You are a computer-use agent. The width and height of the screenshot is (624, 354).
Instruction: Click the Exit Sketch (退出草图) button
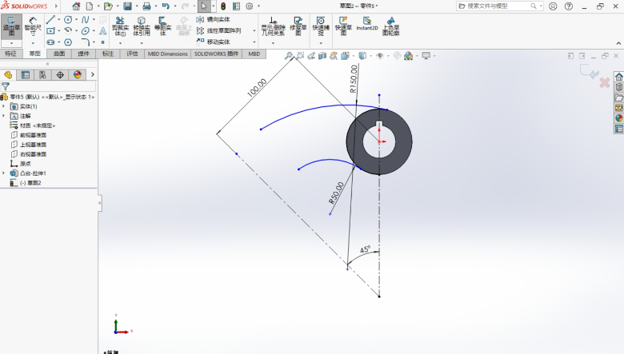click(x=11, y=27)
